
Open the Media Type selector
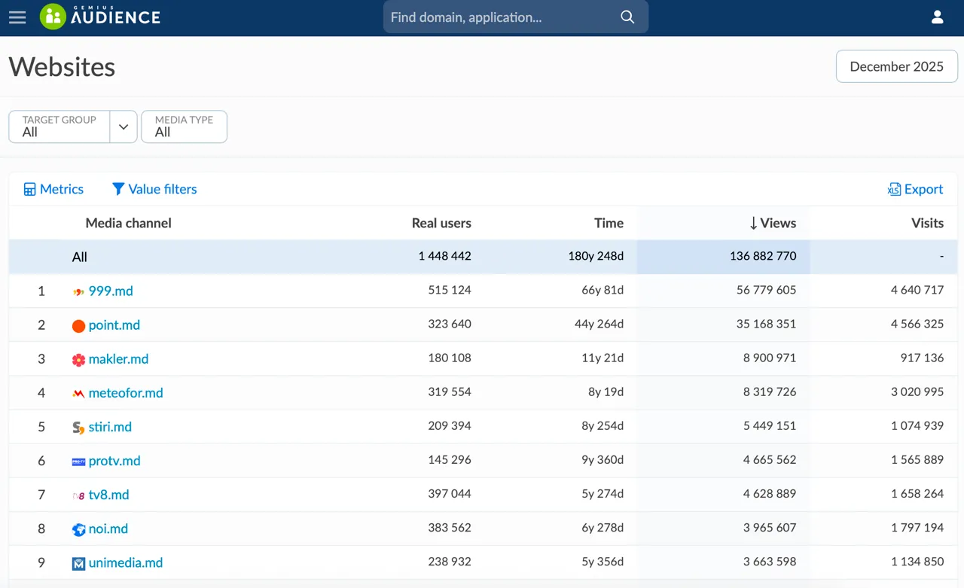[184, 126]
